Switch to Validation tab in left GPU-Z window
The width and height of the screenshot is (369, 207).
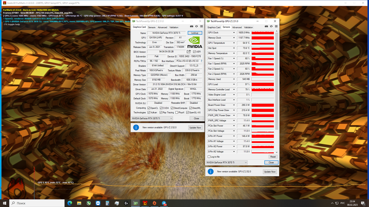coord(174,27)
